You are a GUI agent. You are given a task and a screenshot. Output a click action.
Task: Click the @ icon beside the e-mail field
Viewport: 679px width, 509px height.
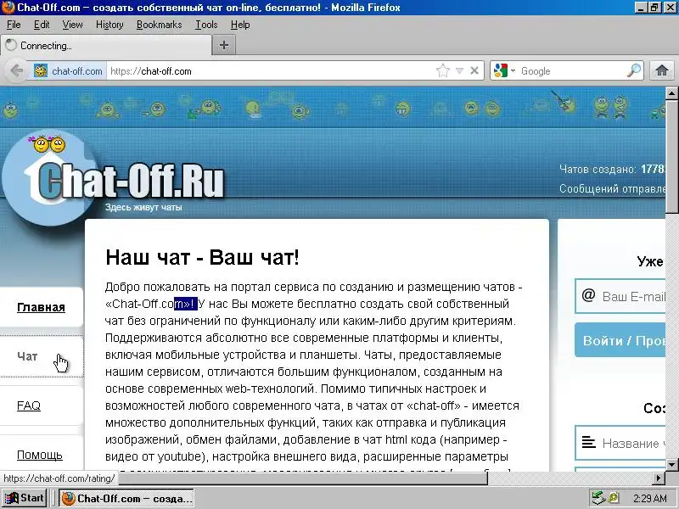pos(588,295)
